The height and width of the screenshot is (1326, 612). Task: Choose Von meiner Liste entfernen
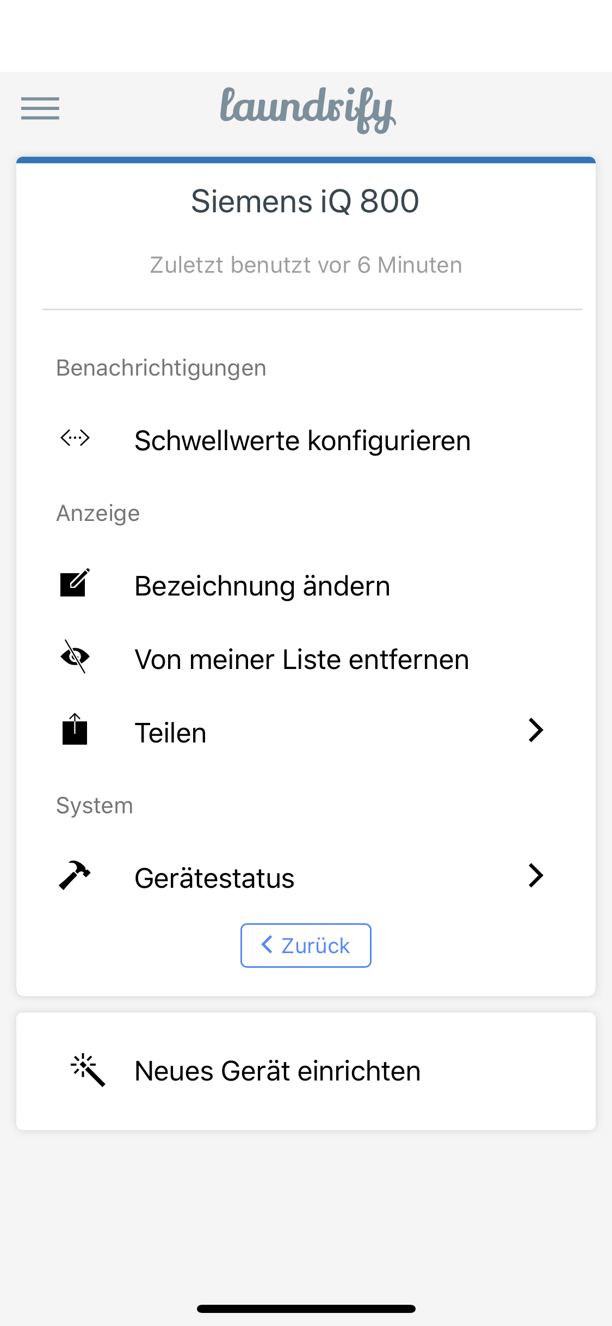pyautogui.click(x=306, y=659)
